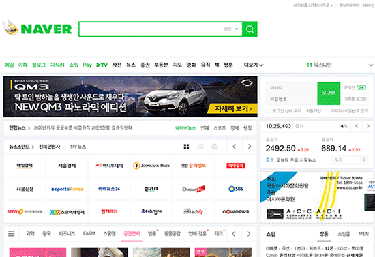Open 메일 in navigation bar

pyautogui.click(x=9, y=65)
